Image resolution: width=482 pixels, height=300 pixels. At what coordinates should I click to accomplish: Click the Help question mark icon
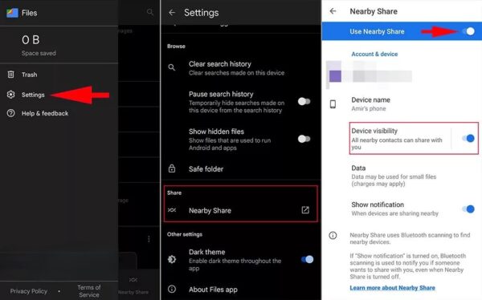point(10,113)
